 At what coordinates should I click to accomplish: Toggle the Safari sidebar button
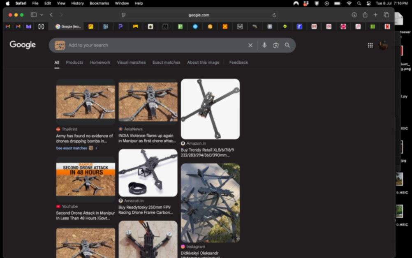click(x=34, y=15)
